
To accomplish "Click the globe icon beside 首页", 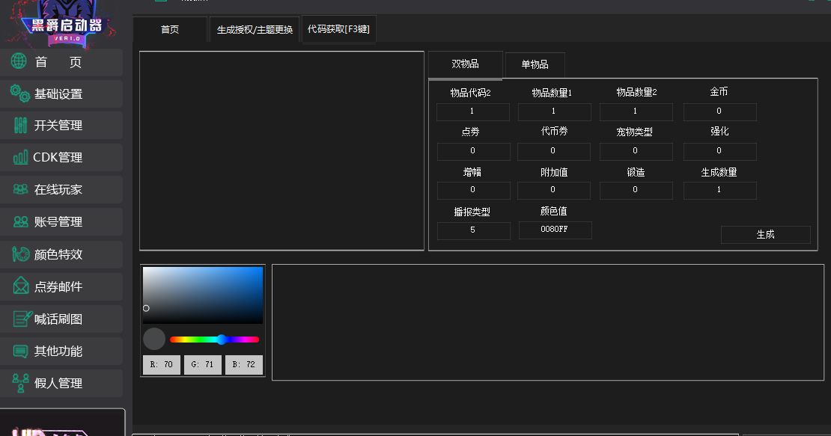I will pyautogui.click(x=19, y=62).
